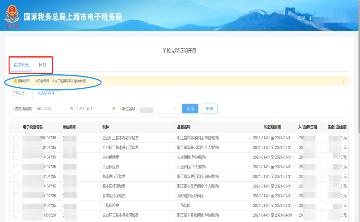Collapse query conditions via 收起查询条件
The height and width of the screenshot is (222, 360).
[x=46, y=93]
